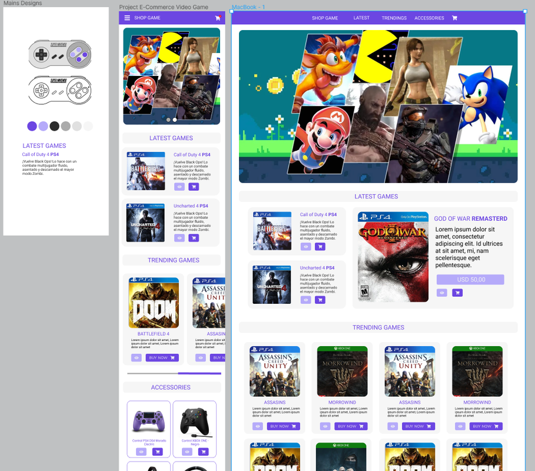Viewport: 535px width, 471px height.
Task: Click the mobile Battlefield 4 cover thumbnail
Action: [x=146, y=171]
